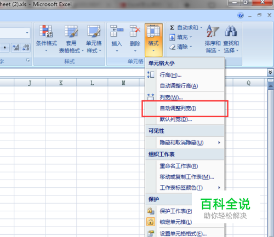Expand Tab Color (工作表标签颜色) submenu arrow

pyautogui.click(x=219, y=188)
